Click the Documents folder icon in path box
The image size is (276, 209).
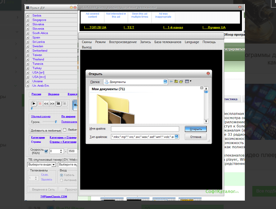tap(107, 82)
